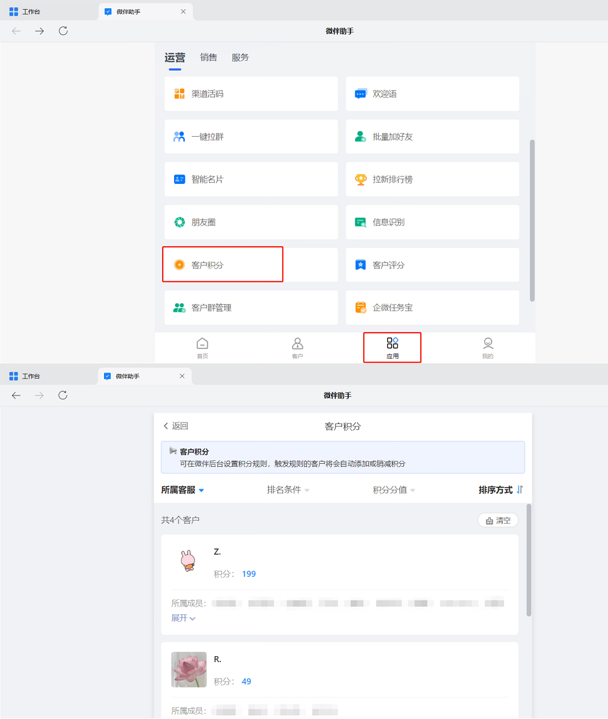Expand the 展开 member list for Z.

click(x=183, y=618)
